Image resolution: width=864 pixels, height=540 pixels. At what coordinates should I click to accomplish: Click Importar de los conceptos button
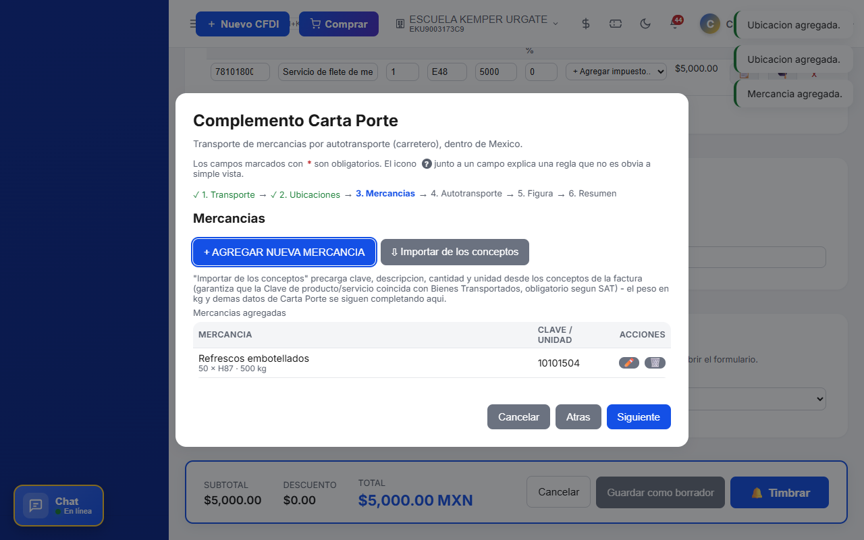click(455, 252)
